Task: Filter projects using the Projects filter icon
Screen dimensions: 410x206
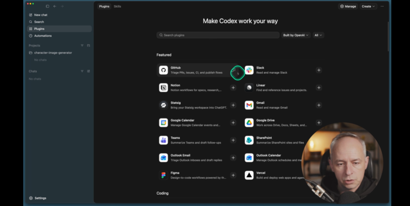Action: pos(82,45)
